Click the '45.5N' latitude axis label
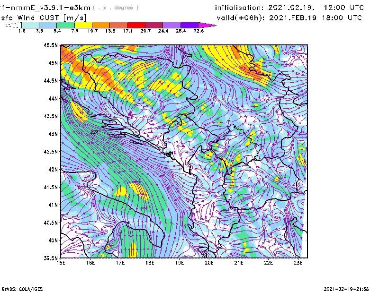The image size is (379, 292). click(x=51, y=45)
